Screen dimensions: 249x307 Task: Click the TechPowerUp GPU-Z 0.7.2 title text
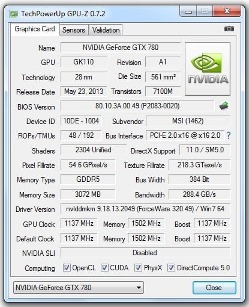pos(63,14)
